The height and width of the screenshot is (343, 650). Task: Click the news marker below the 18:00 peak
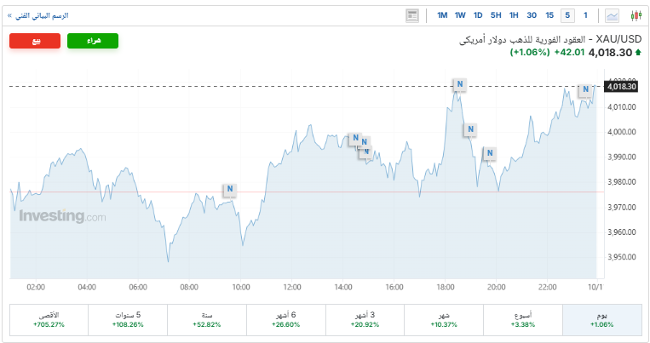point(469,129)
